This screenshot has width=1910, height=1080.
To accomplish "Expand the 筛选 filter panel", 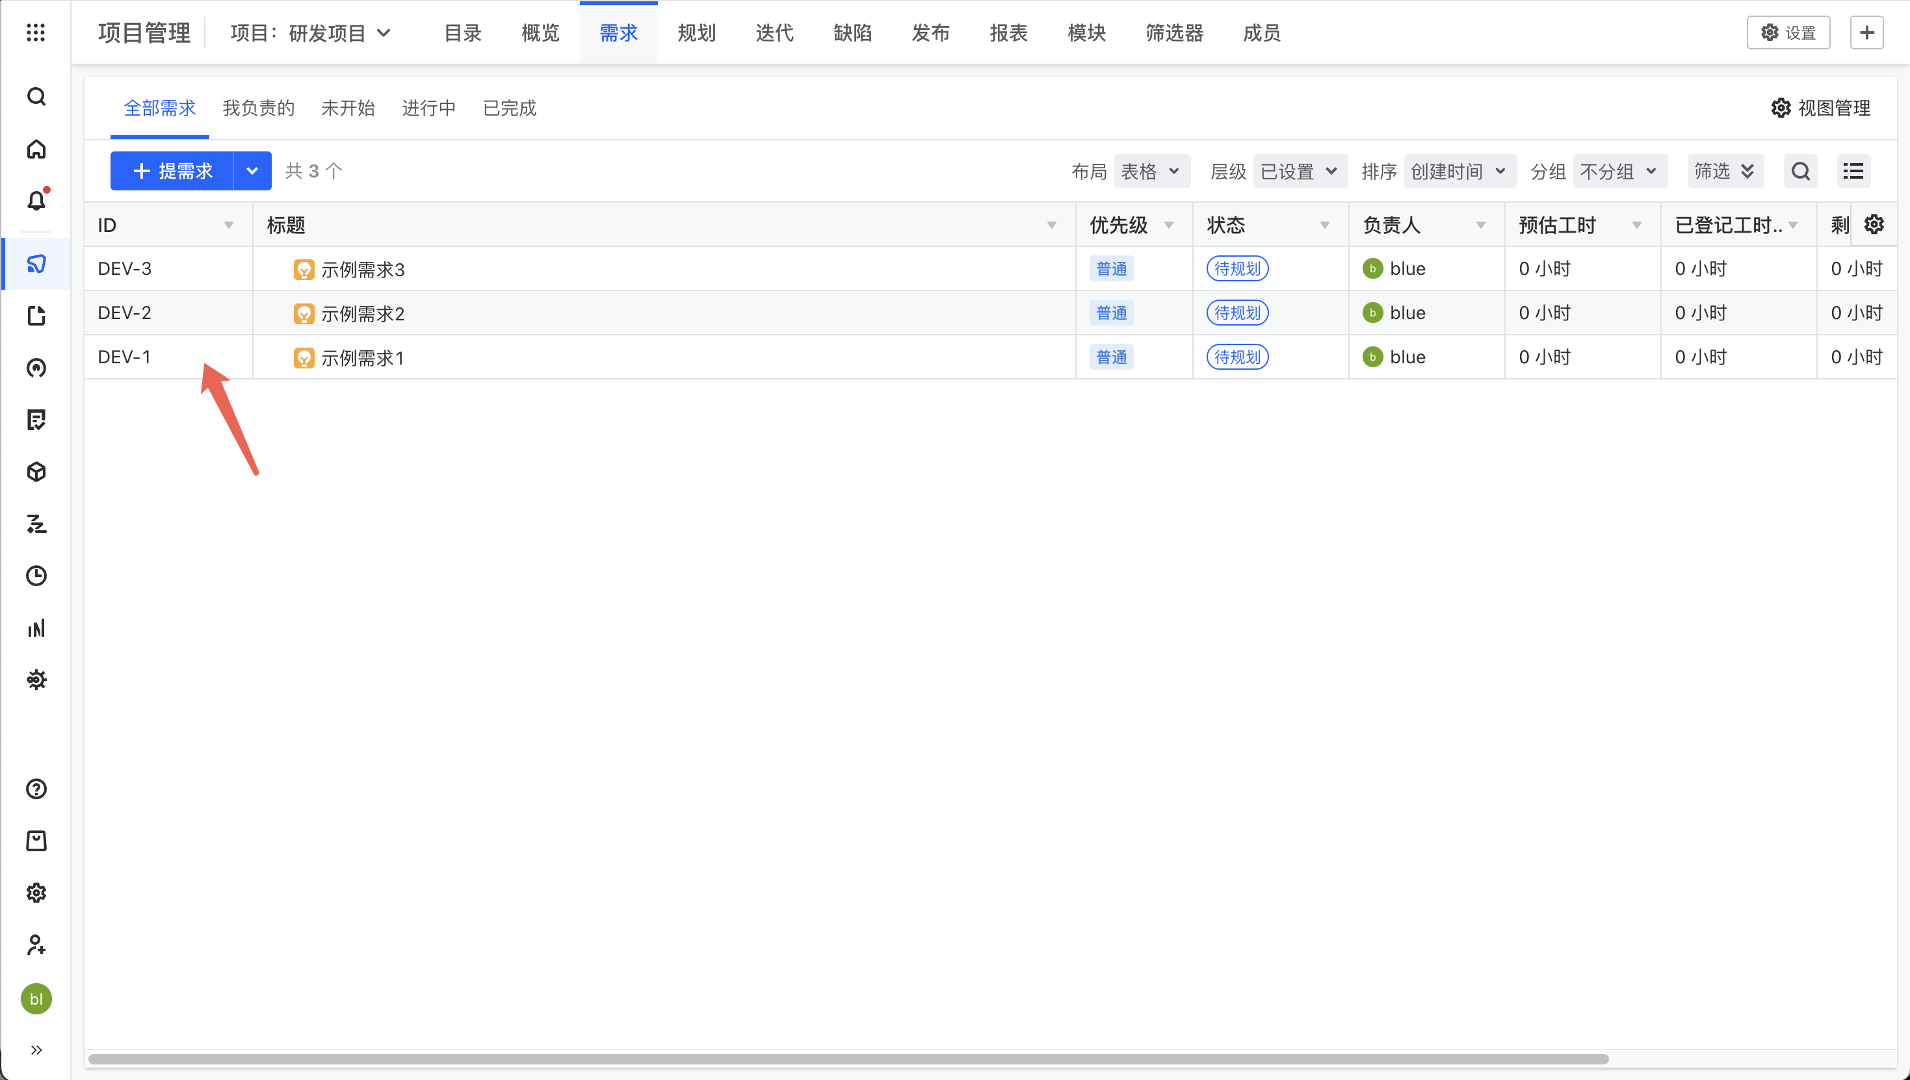I will [x=1725, y=172].
